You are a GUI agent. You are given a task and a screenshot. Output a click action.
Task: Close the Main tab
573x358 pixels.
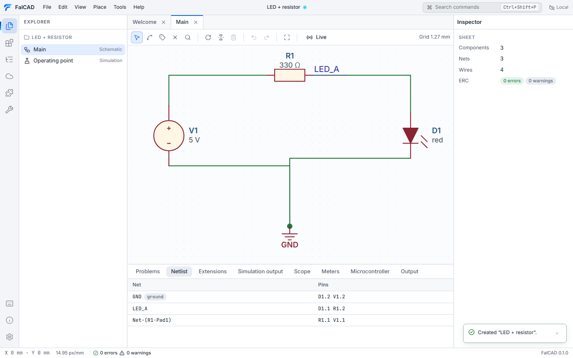(196, 22)
